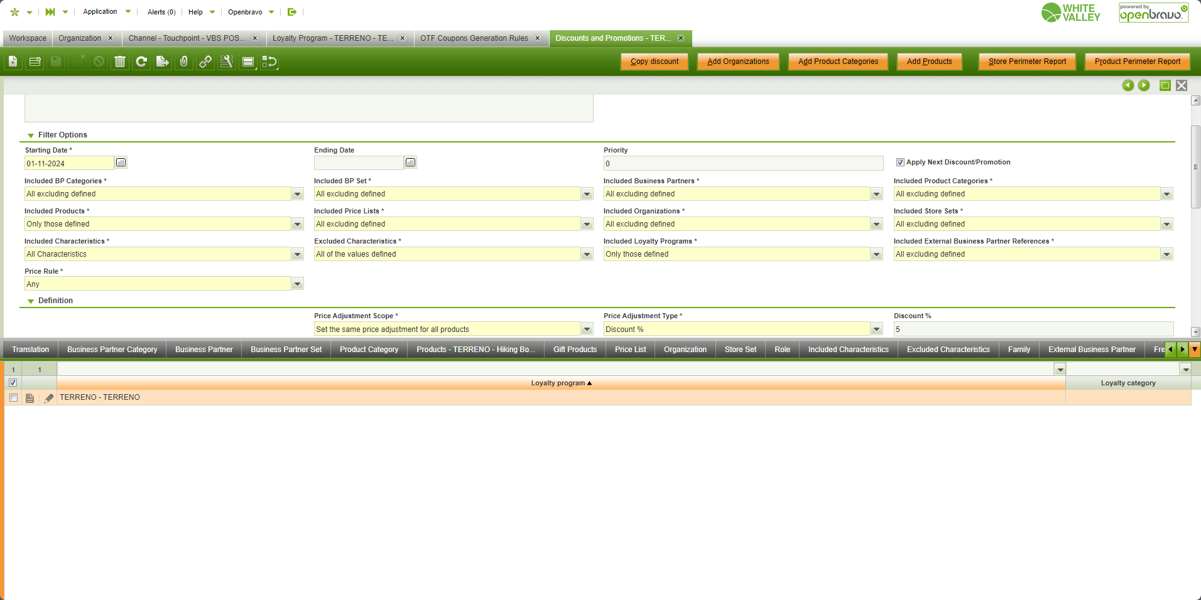Open Price Adjustment Scope dropdown
Screen dimensions: 1201x600
(587, 329)
